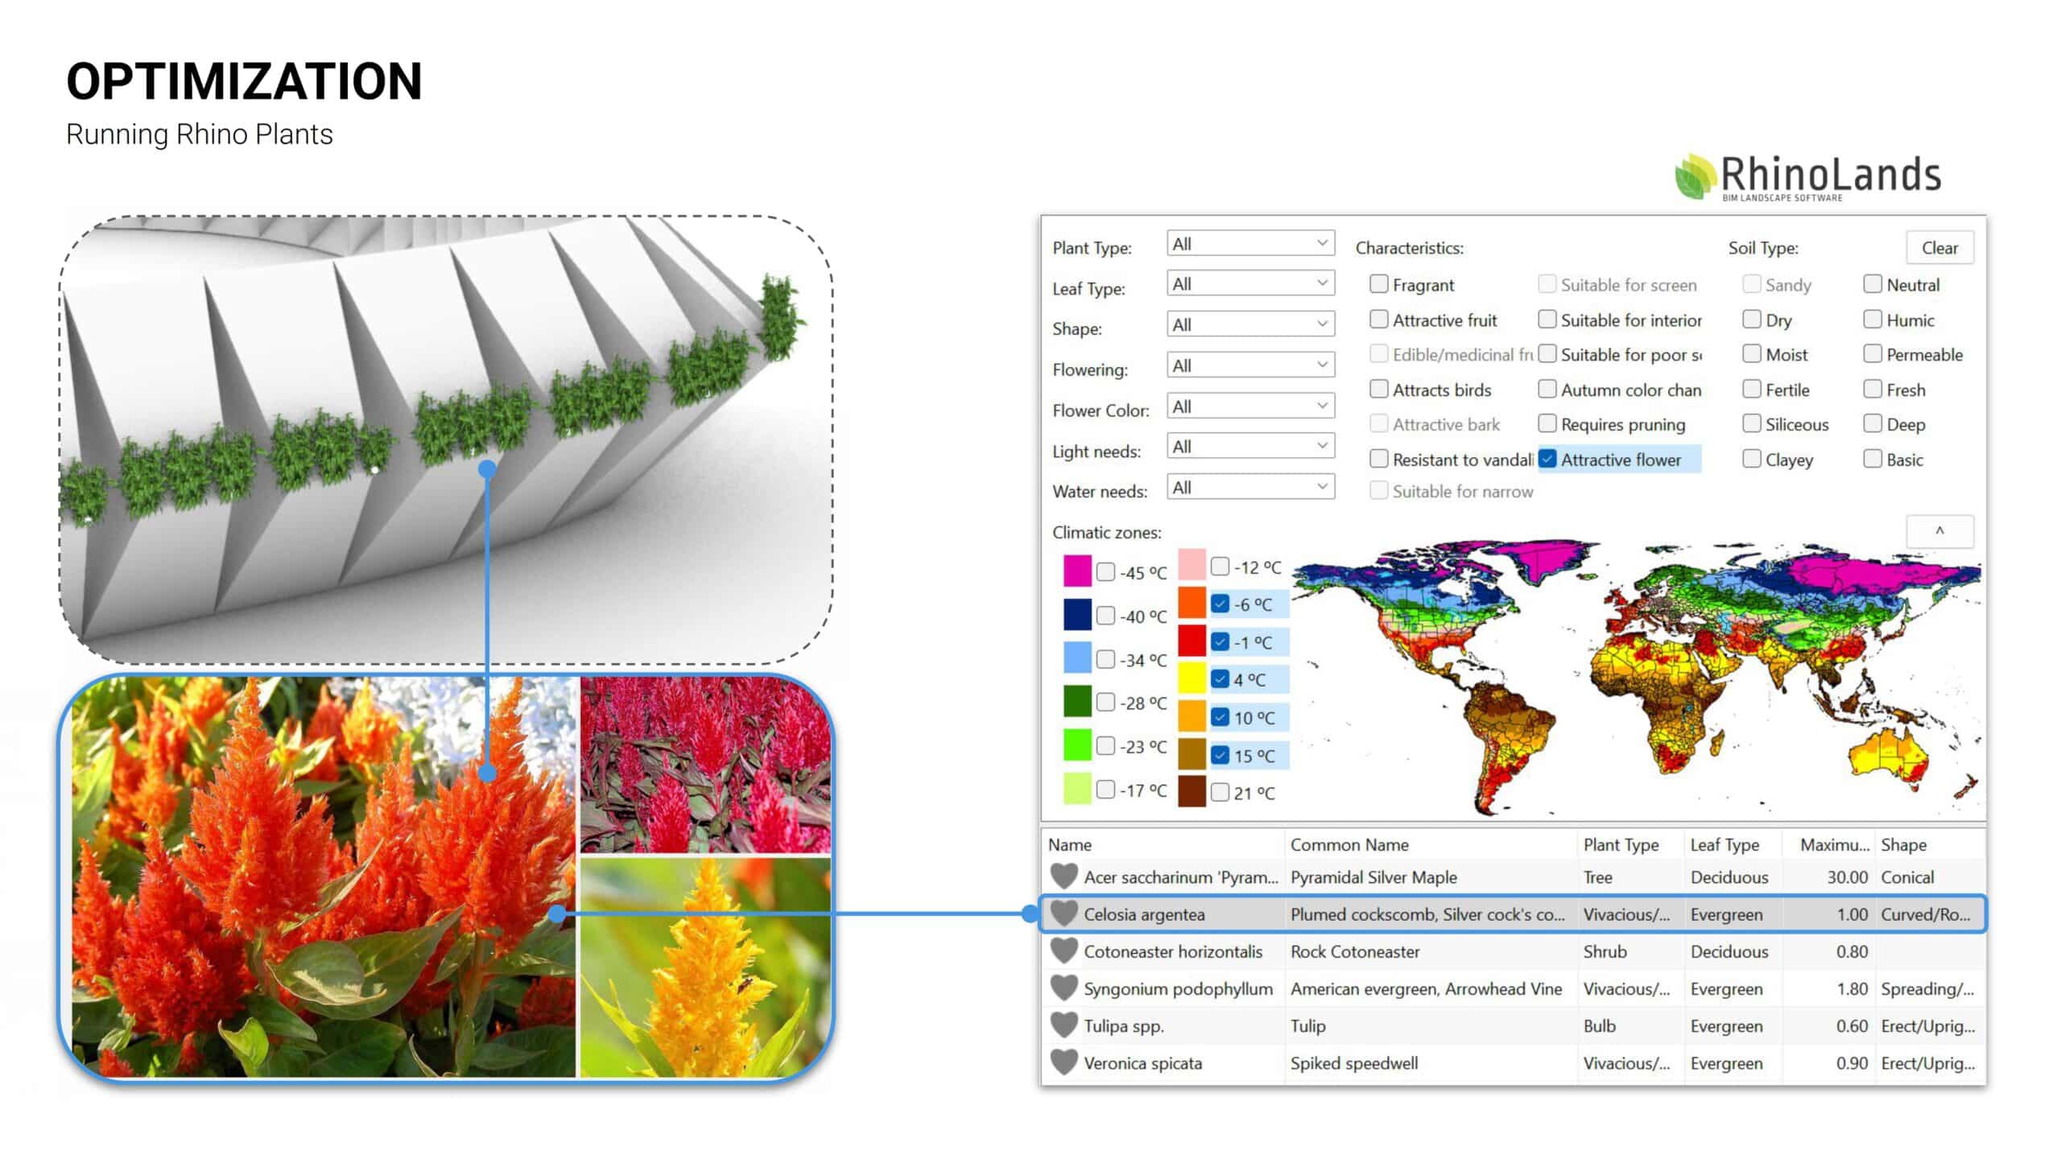Click the magenta -45 ºC color swatch
2061x1159 pixels.
coord(1077,571)
